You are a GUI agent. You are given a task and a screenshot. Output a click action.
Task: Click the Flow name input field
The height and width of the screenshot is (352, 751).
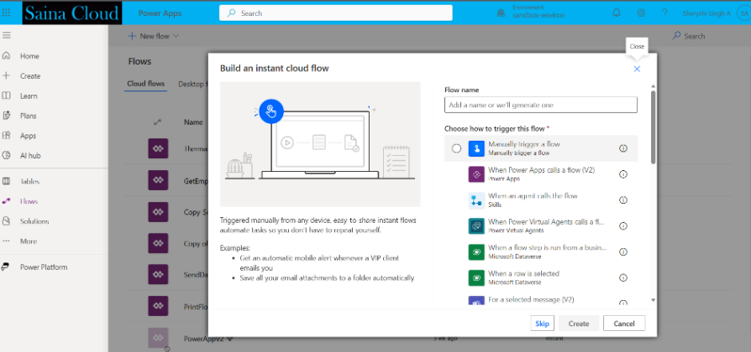coord(540,105)
